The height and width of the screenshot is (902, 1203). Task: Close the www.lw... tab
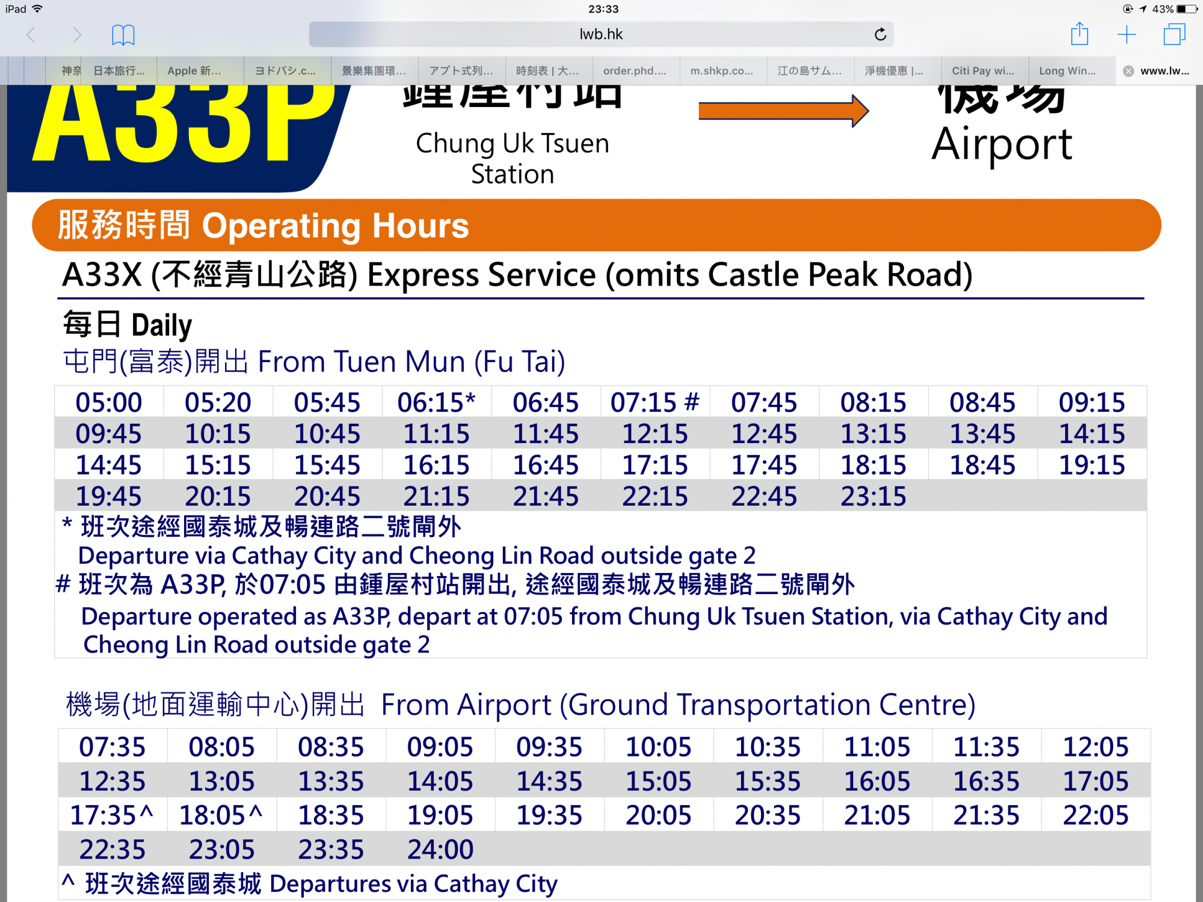coord(1128,71)
